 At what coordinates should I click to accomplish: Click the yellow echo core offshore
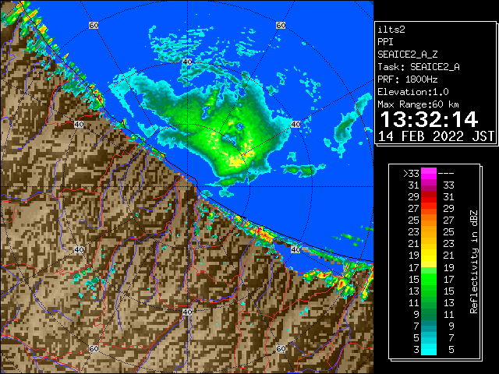point(238,161)
